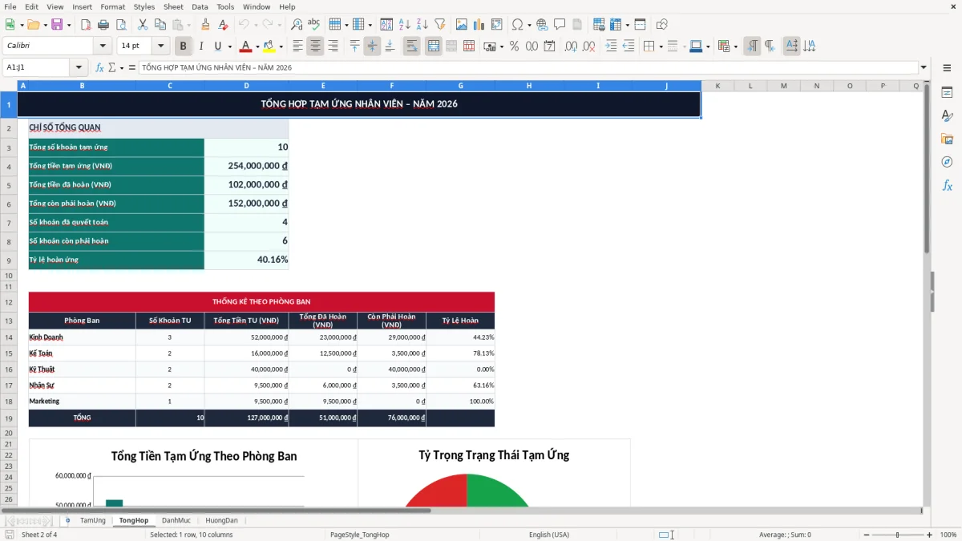The height and width of the screenshot is (541, 962).
Task: Clear direct formatting icon
Action: [224, 25]
